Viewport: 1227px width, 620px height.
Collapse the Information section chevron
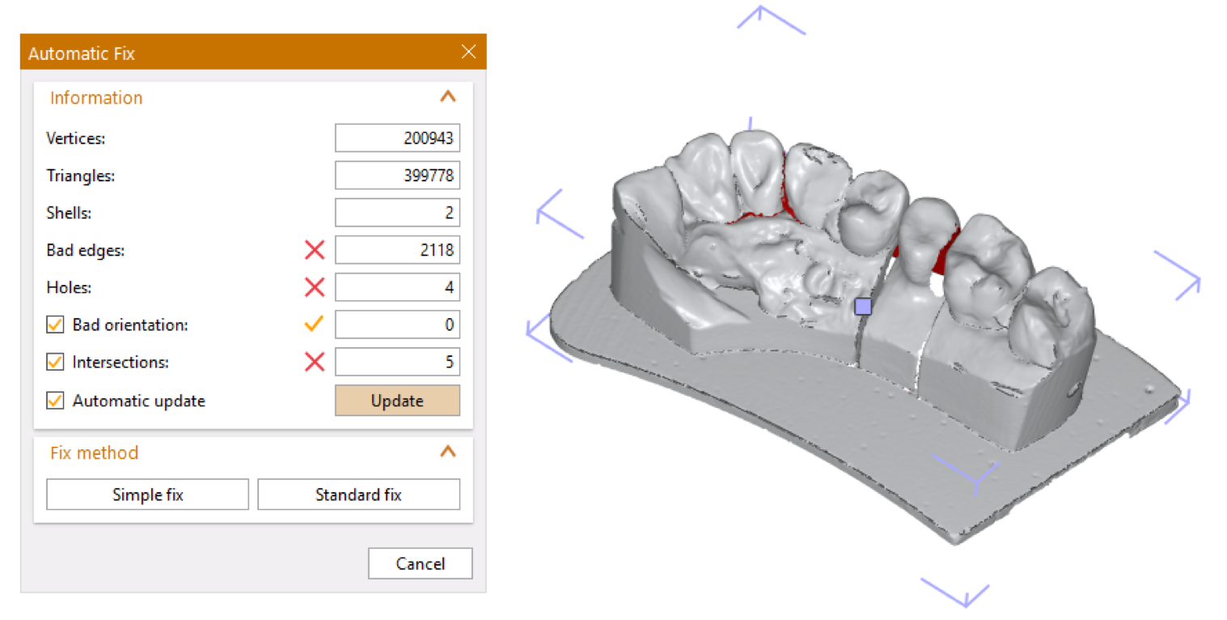point(447,97)
